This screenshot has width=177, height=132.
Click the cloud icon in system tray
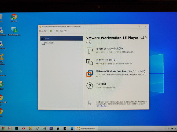(169, 128)
